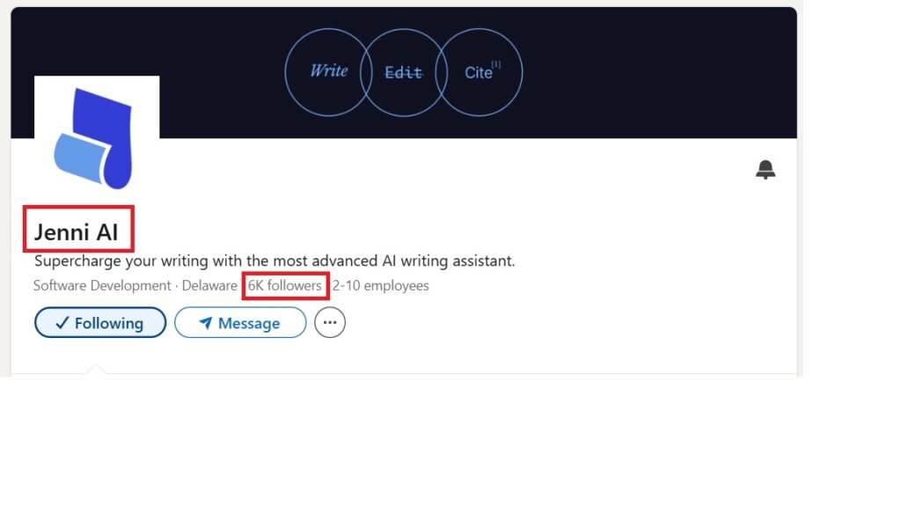Click the paper plane icon in Message
The image size is (901, 507).
click(205, 323)
